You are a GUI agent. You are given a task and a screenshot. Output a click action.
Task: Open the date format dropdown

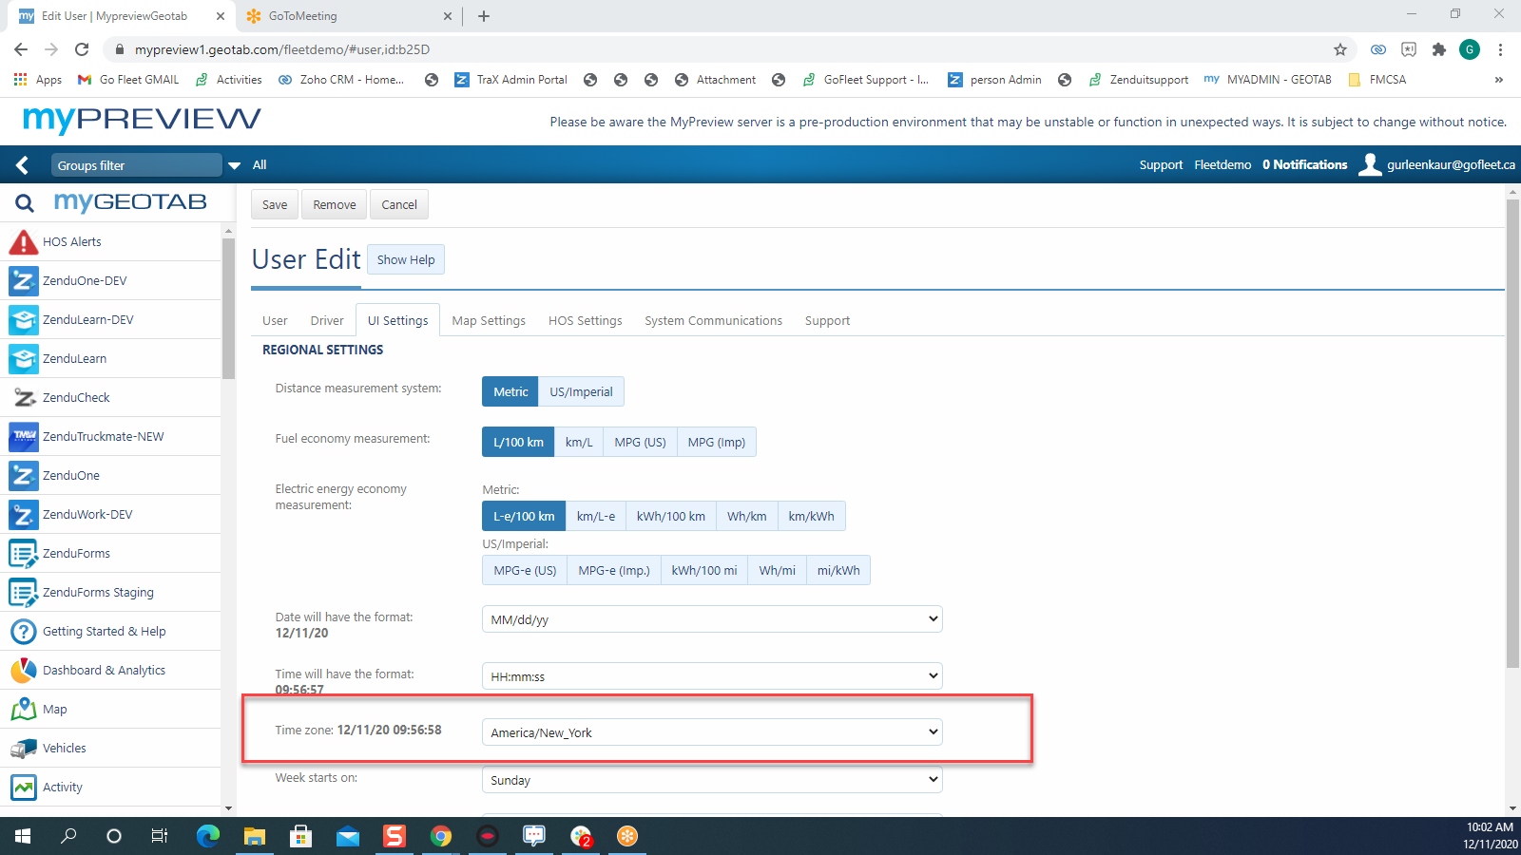click(712, 619)
